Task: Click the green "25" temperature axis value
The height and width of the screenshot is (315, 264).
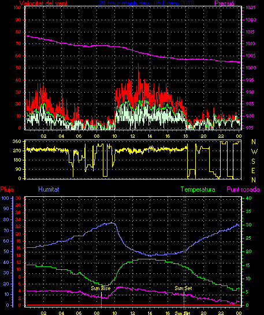Action: pyautogui.click(x=248, y=238)
